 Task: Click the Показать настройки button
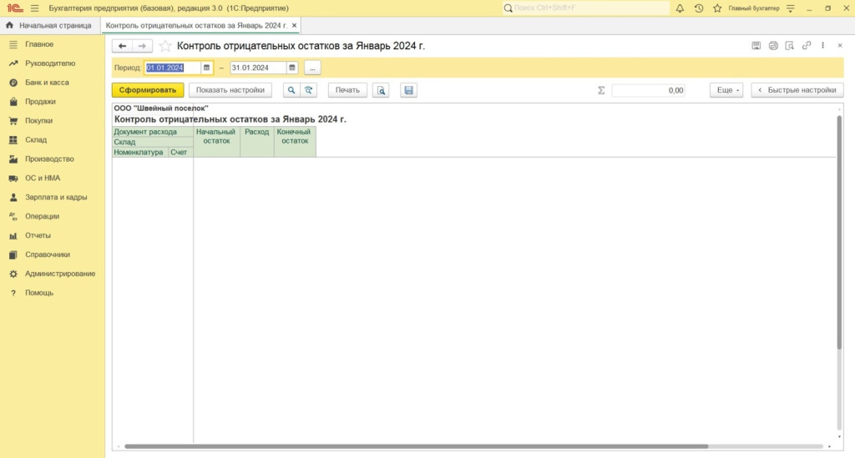click(230, 90)
